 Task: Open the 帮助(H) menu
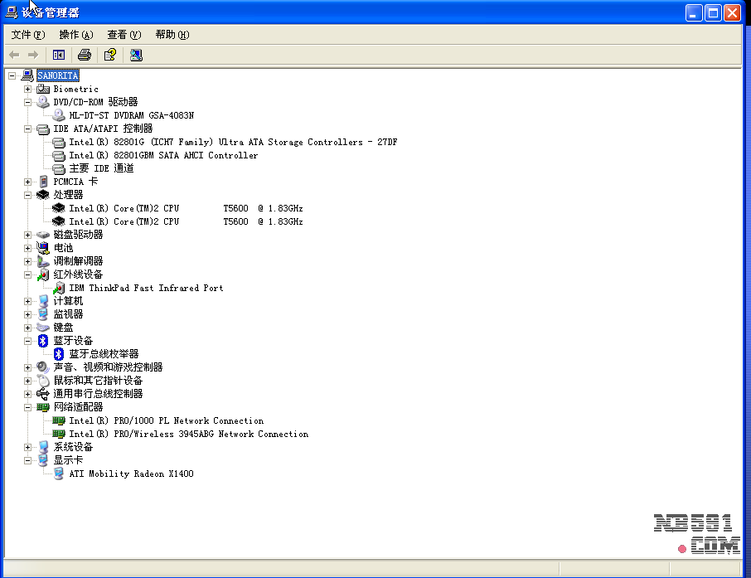(172, 35)
